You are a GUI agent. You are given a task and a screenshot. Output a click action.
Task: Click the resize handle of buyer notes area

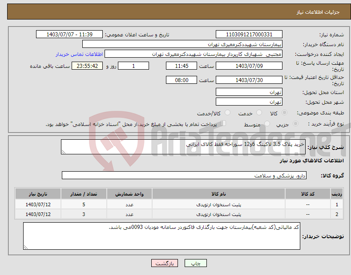26,247
